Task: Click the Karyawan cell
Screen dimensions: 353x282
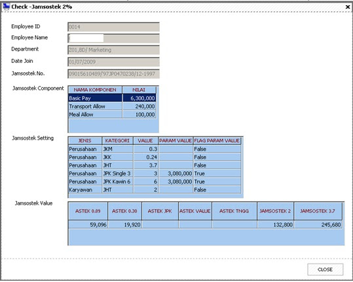Action: point(85,190)
